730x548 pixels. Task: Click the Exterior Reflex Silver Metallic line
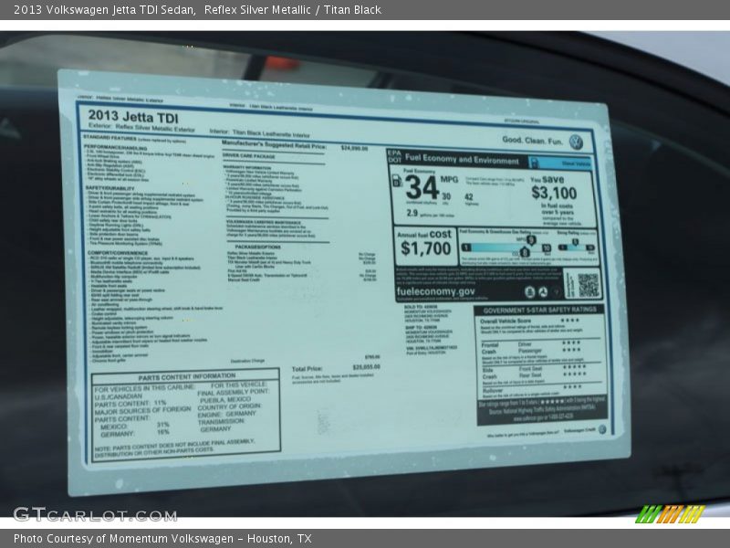(141, 127)
